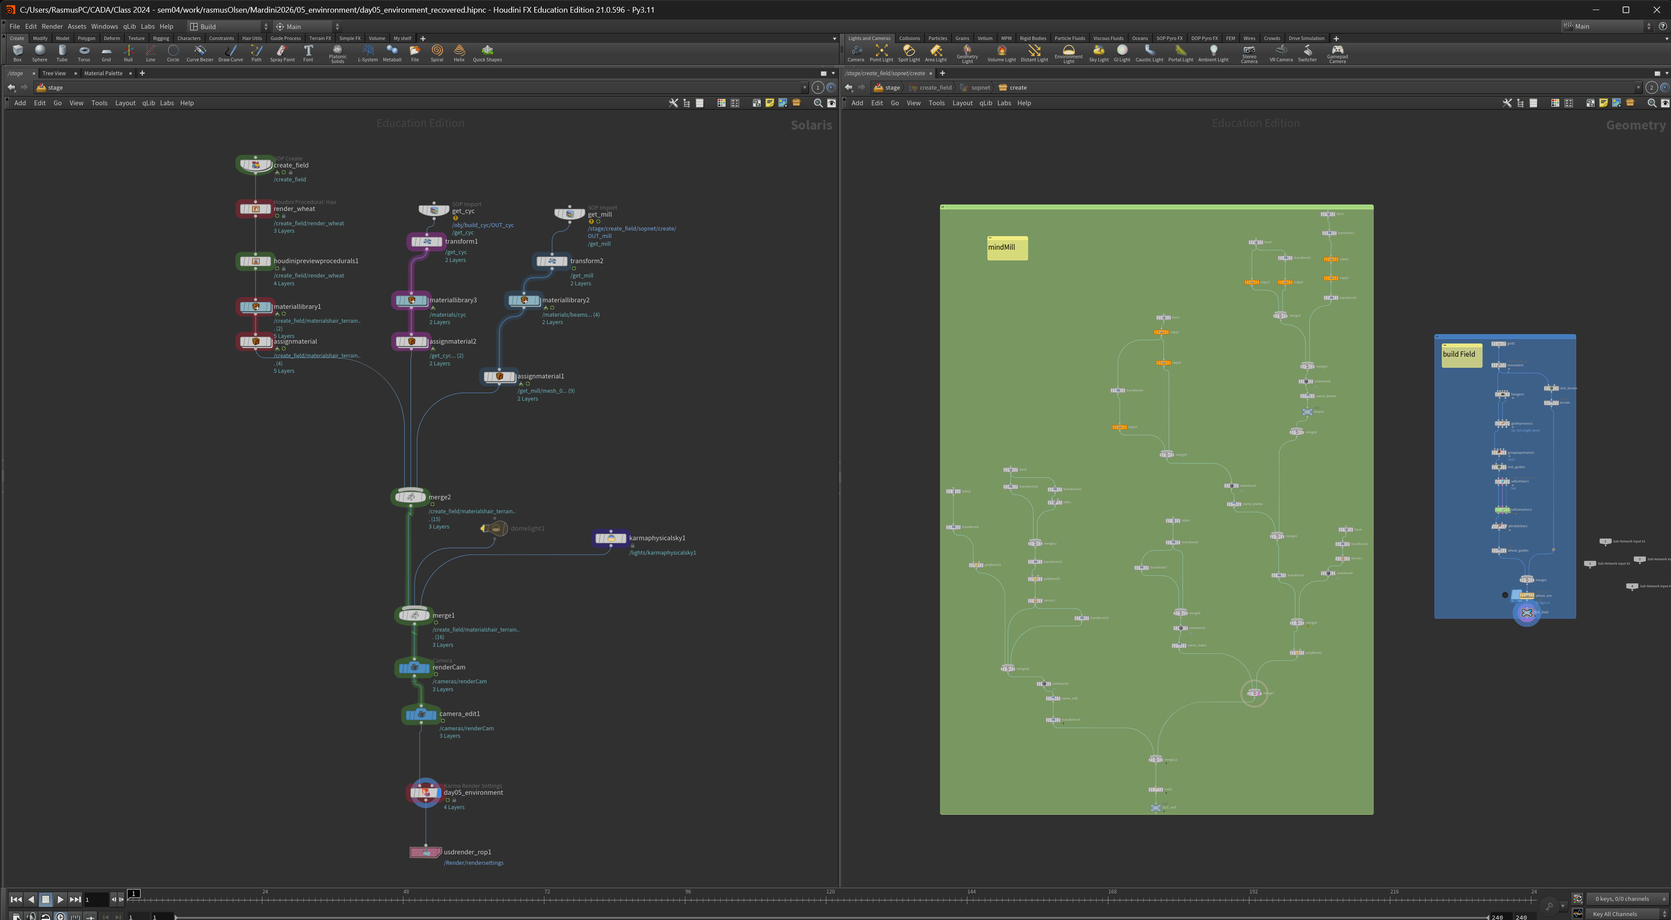1671x920 pixels.
Task: Open the Main dropdown at top right
Action: 1607,27
